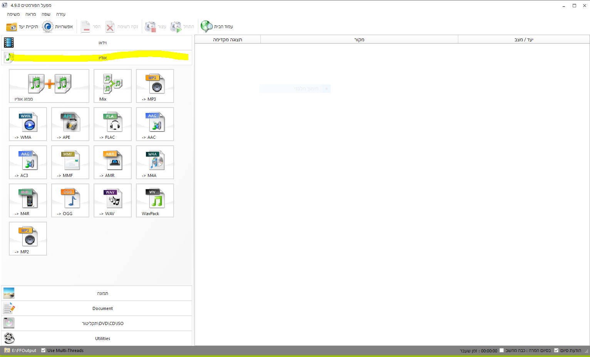Choose the -> M4R ringtone converter

click(x=28, y=200)
